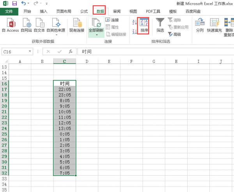The image size is (234, 192).
Task: Select the cell containing 22:05
Action: click(x=65, y=89)
